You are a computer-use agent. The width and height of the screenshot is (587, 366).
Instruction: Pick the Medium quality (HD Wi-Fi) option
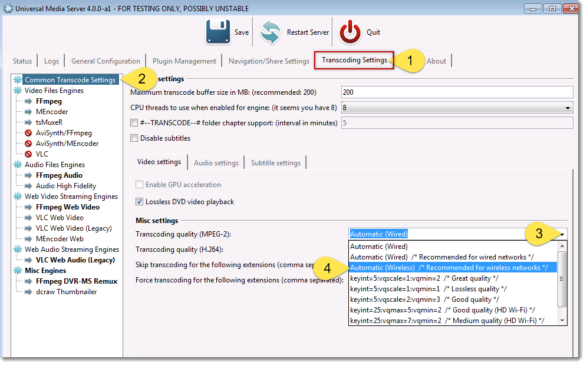[x=453, y=321]
